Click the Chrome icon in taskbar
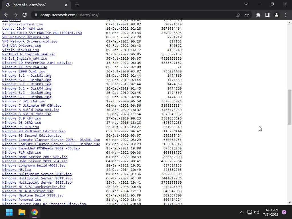 click(x=35, y=212)
